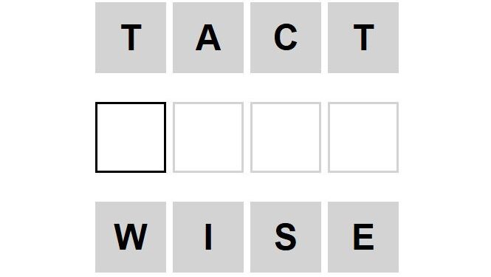Screen dimensions: 491x277
Task: Select the letter I tile
Action: (x=208, y=237)
